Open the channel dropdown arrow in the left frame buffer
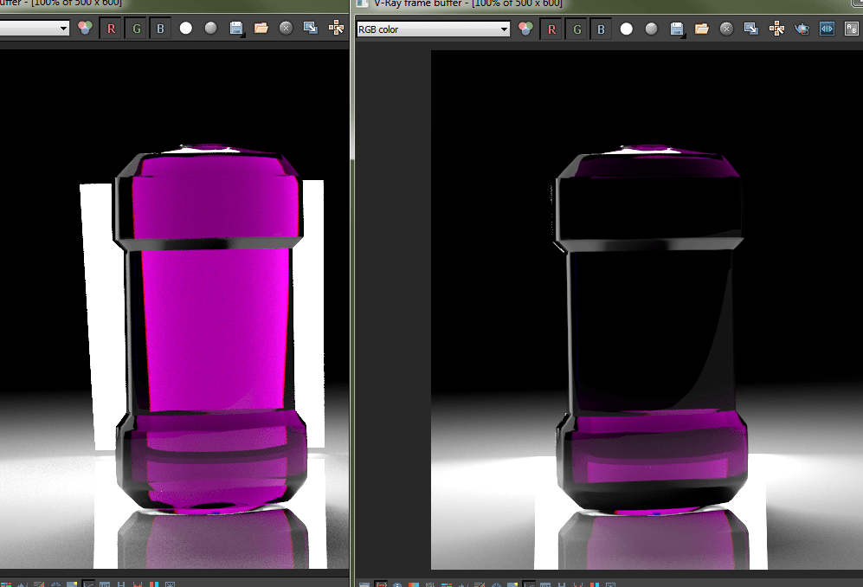Image resolution: width=863 pixels, height=587 pixels. 64,28
